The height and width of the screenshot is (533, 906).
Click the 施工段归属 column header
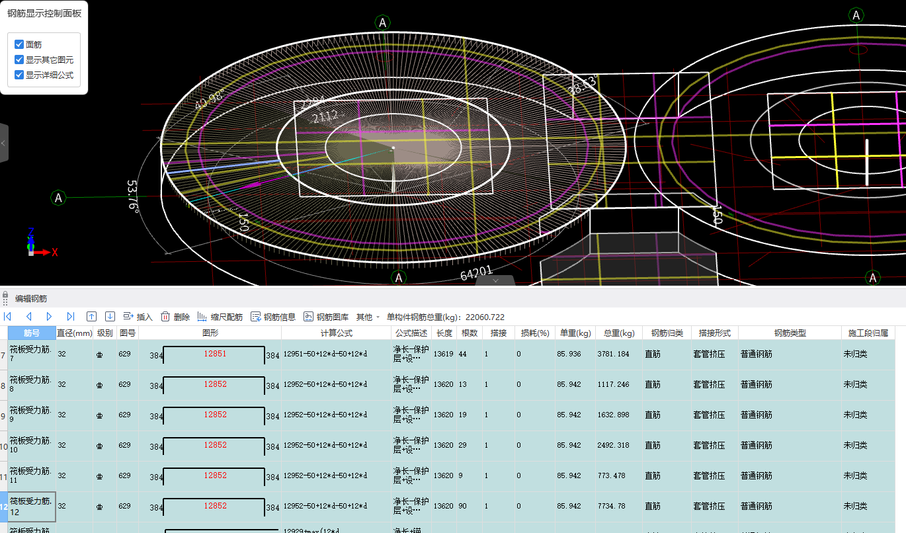point(868,333)
